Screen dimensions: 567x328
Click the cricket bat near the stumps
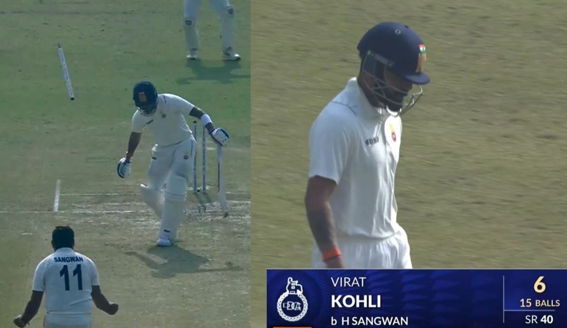coord(222,180)
